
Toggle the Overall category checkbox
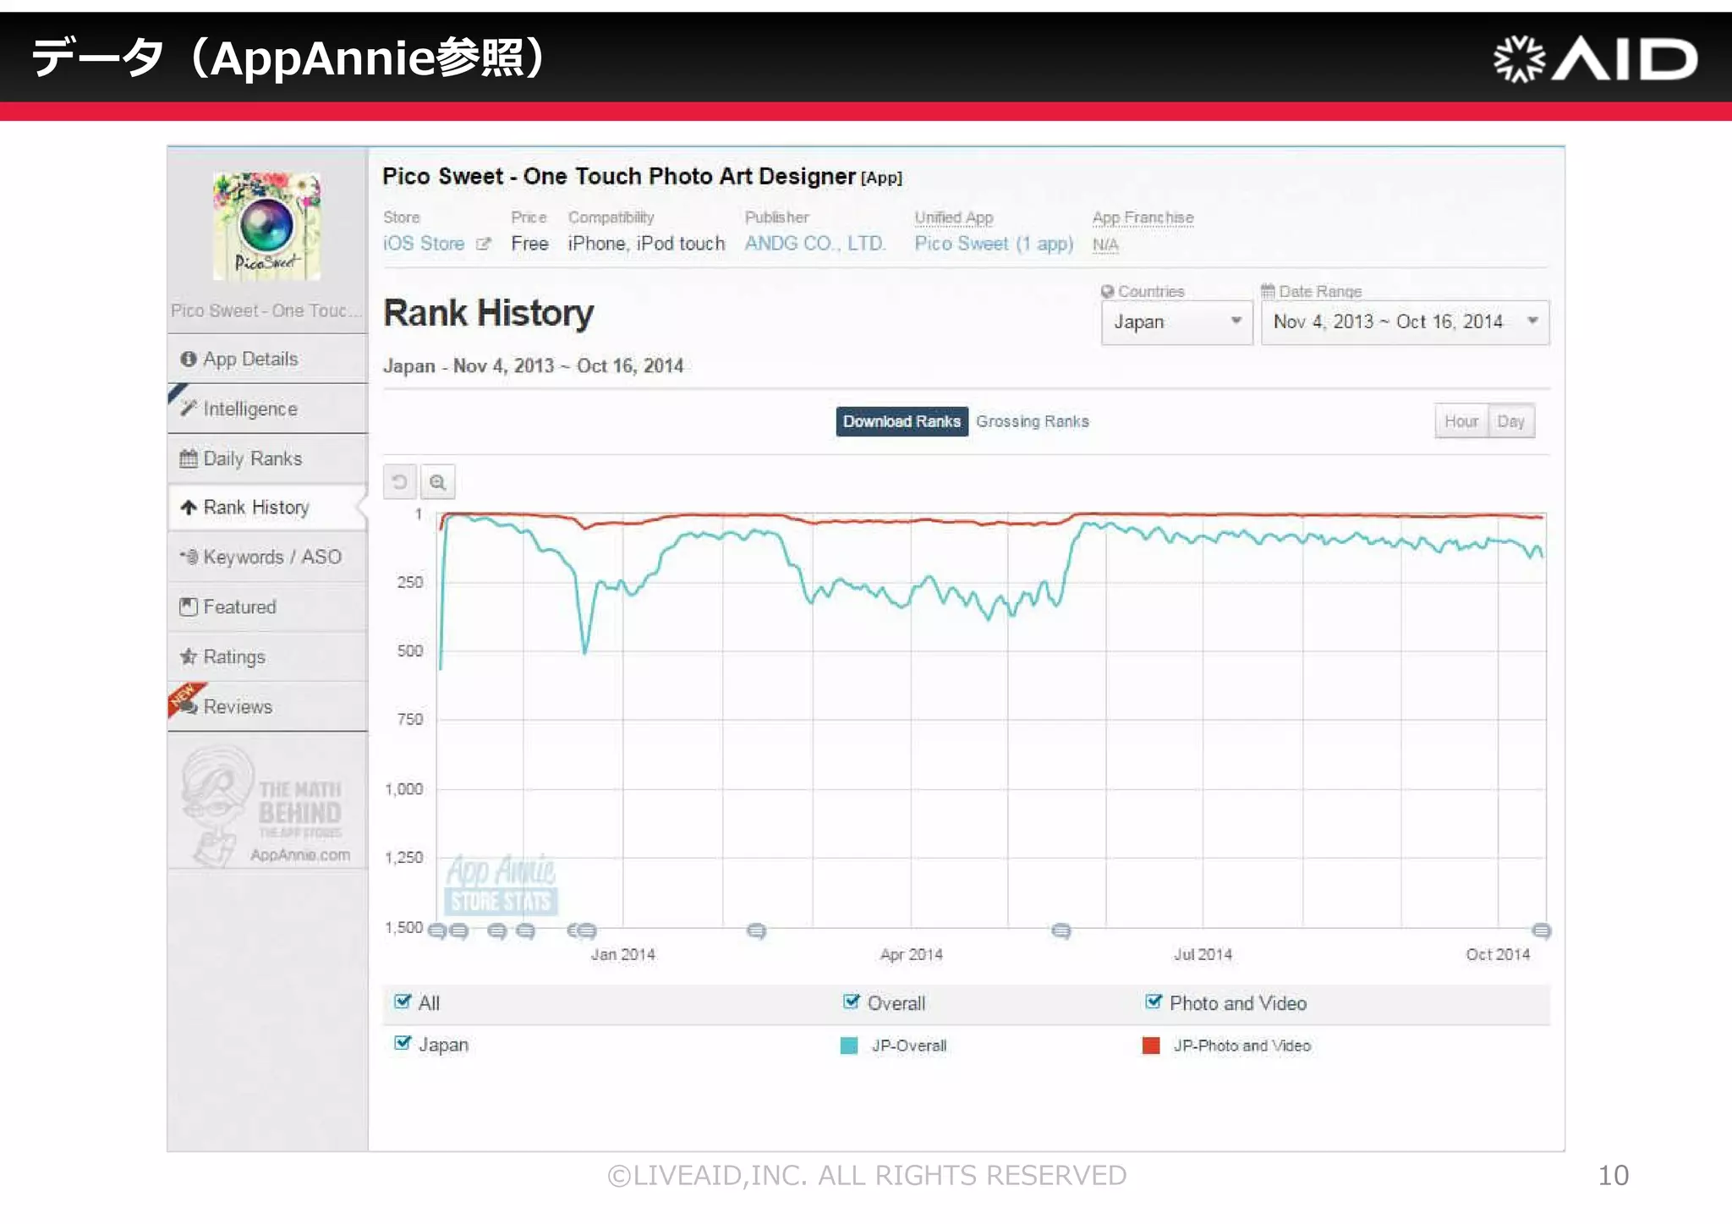pyautogui.click(x=851, y=1002)
